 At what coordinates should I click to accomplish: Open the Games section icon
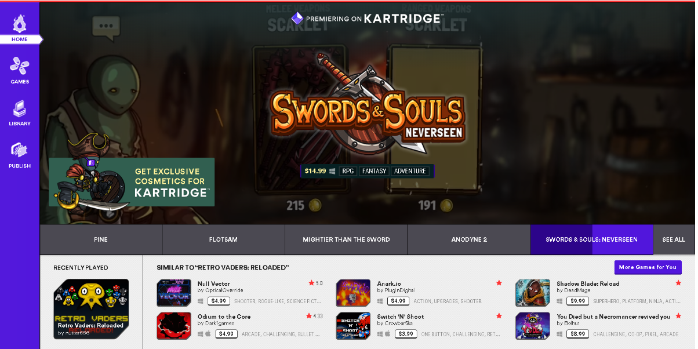click(20, 66)
